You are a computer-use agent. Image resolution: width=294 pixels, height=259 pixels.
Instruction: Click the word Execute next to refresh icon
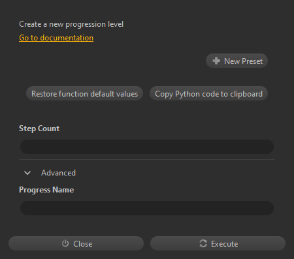click(225, 244)
